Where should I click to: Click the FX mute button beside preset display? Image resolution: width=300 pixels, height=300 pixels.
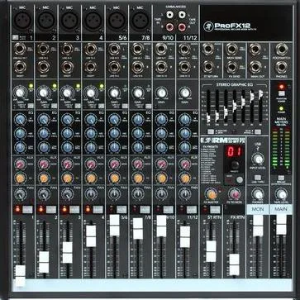[240, 180]
